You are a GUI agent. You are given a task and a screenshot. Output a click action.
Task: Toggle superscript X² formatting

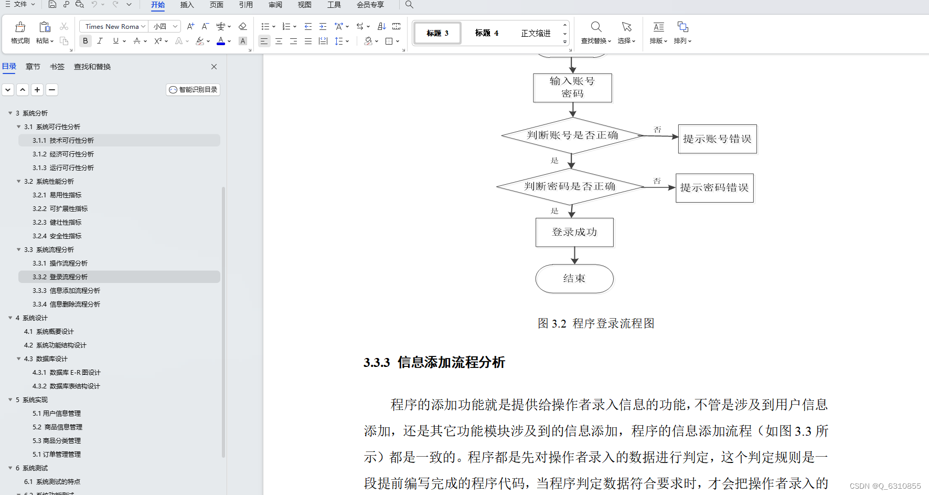pos(158,41)
